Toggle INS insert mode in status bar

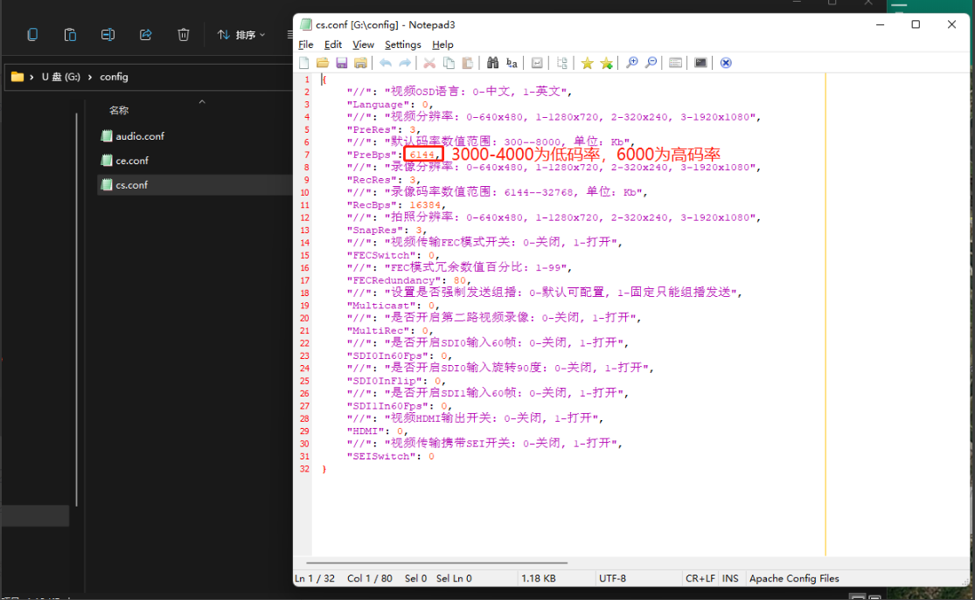coord(731,578)
